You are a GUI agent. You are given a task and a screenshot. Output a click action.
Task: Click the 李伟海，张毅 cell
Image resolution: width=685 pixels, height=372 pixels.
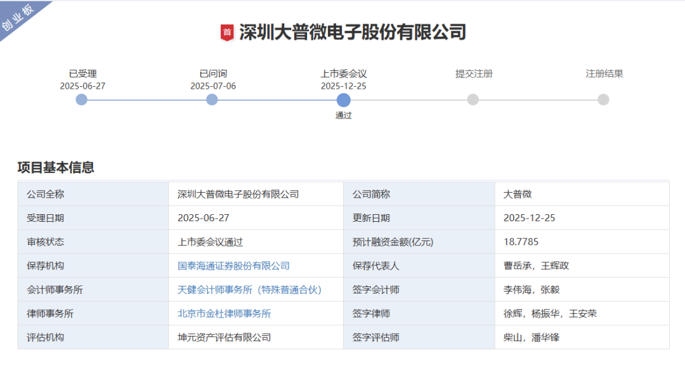point(582,290)
